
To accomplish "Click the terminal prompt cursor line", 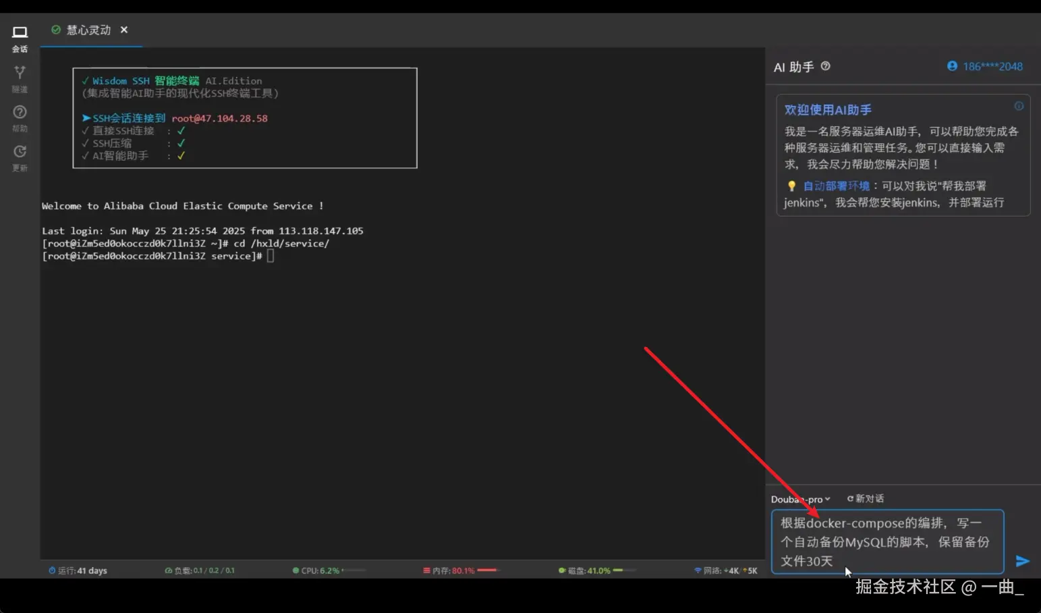I will tap(158, 256).
